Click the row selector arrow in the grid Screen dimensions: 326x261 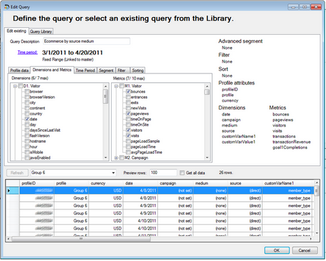click(x=9, y=191)
